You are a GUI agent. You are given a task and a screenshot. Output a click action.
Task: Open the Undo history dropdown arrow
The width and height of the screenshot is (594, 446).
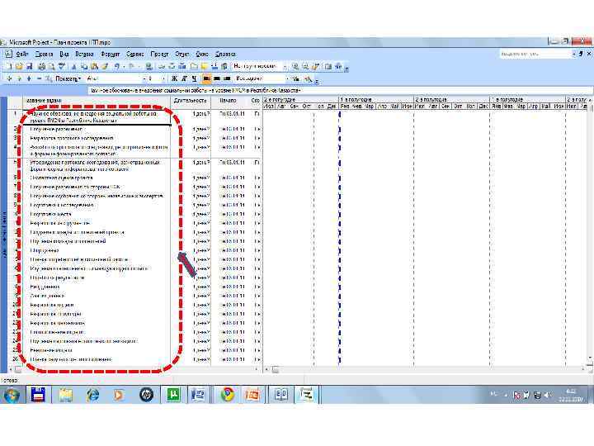pos(124,66)
